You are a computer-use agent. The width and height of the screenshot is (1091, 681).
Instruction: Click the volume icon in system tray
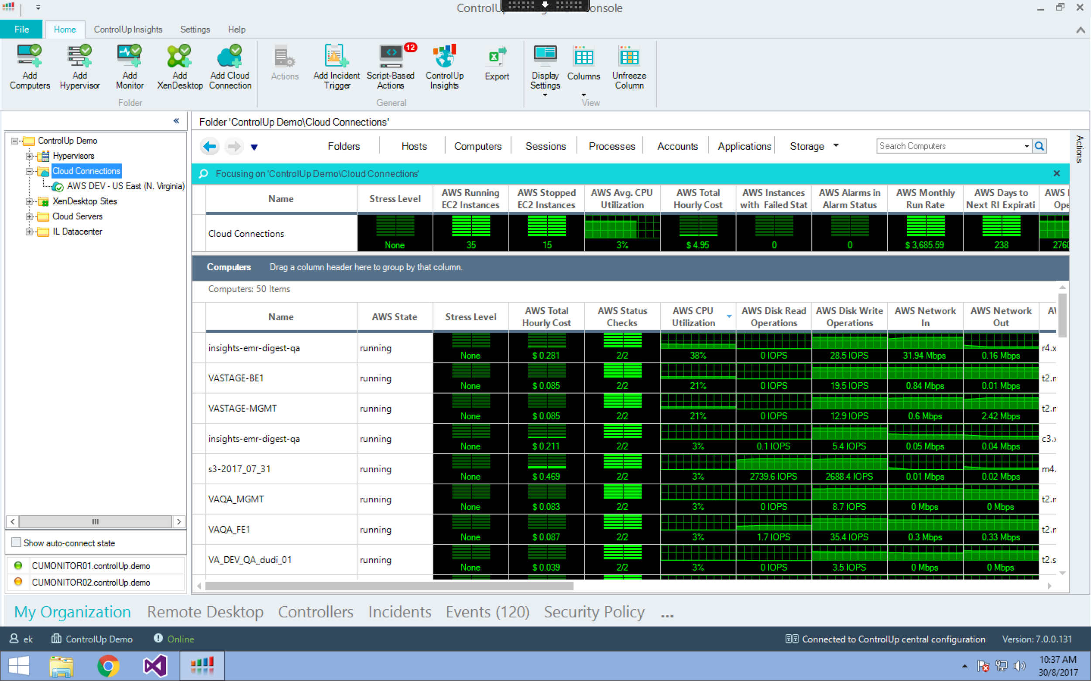click(1019, 666)
